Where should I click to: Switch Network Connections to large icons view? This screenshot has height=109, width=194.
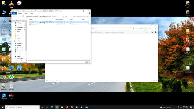click(x=156, y=81)
